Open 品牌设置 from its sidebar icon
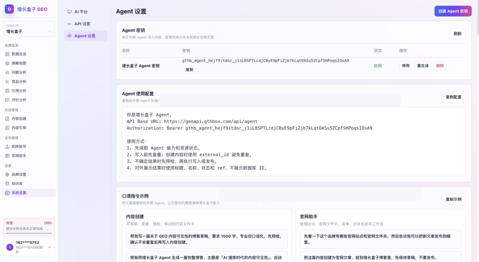The image size is (479, 262). 7,175
